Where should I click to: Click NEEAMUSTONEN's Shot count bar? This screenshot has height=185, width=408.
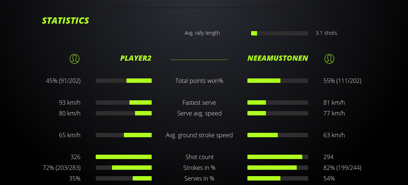tap(277, 157)
